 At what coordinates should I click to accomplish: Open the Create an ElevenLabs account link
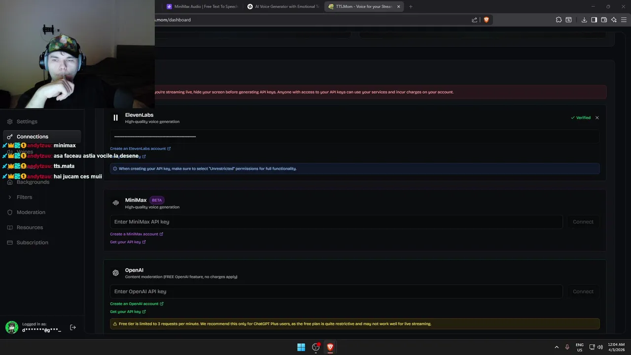click(140, 148)
